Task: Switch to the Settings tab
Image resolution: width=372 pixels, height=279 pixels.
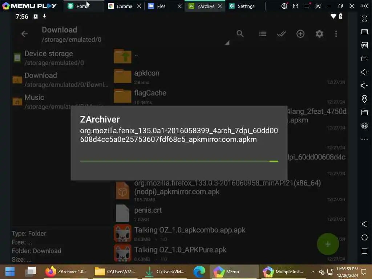Action: (x=242, y=6)
